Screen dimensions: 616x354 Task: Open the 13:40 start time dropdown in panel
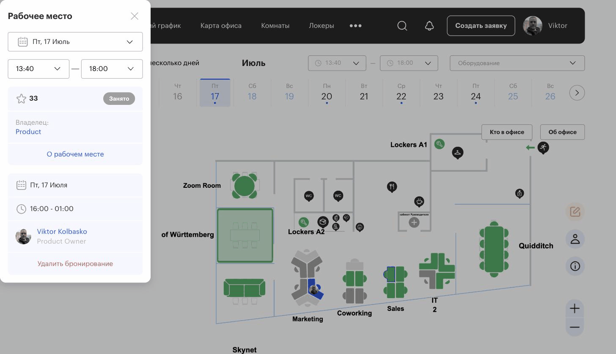(x=38, y=69)
